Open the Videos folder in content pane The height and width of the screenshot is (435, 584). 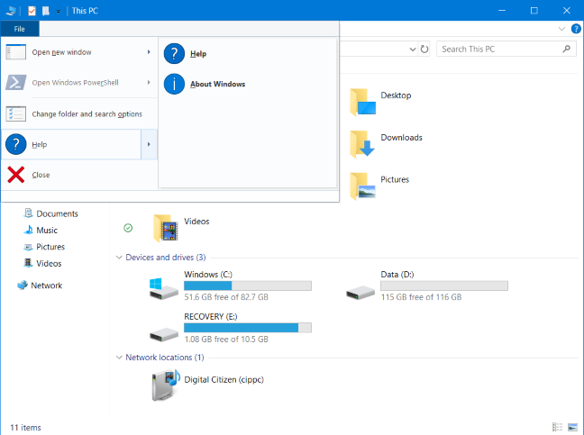(x=166, y=228)
